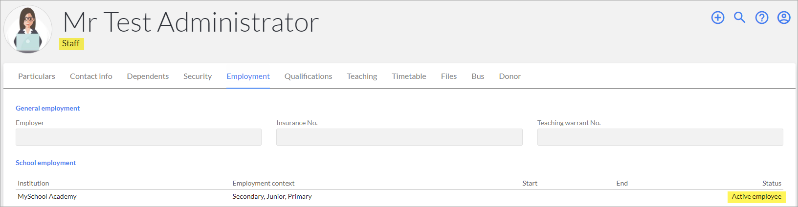
Task: Open the user account profile icon
Action: pos(784,18)
